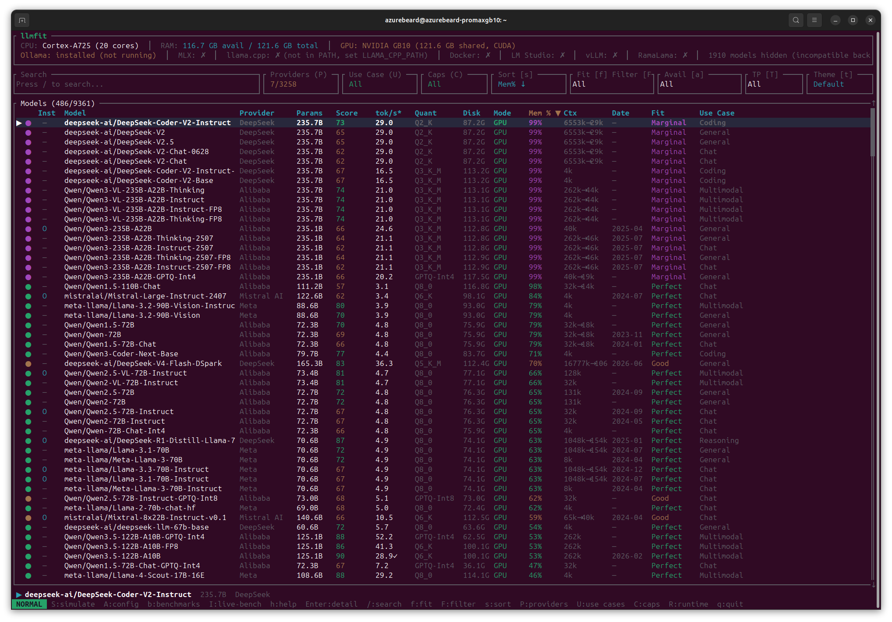Image resolution: width=892 pixels, height=622 pixels.
Task: Click the purple dot beside Qwen3-VL-235B-A22B-Thinking row
Action: point(28,190)
